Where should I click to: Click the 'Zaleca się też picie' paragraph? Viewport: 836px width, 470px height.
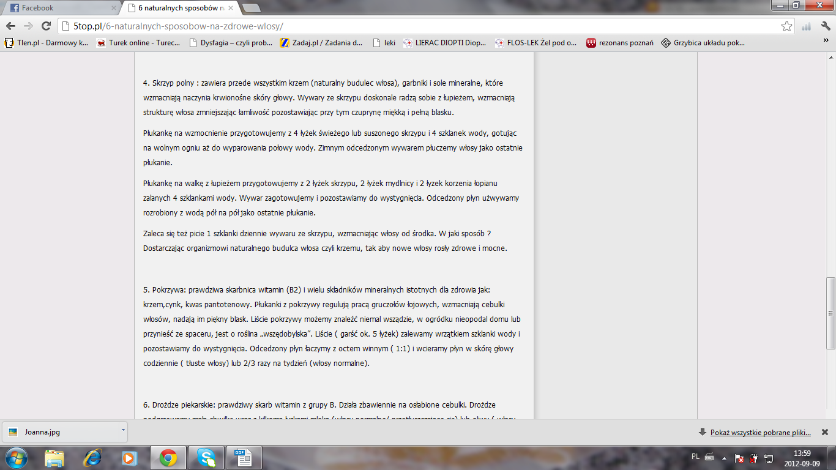(326, 241)
